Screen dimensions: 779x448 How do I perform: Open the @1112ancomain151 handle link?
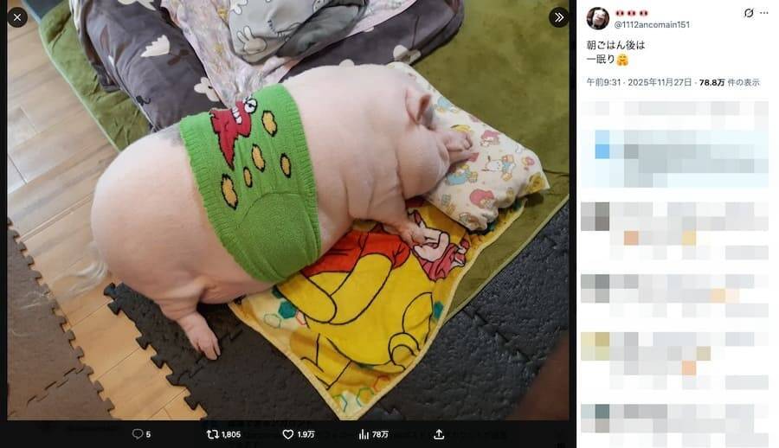tap(652, 24)
